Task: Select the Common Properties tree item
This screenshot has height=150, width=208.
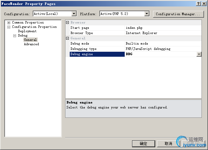Action: [28, 22]
